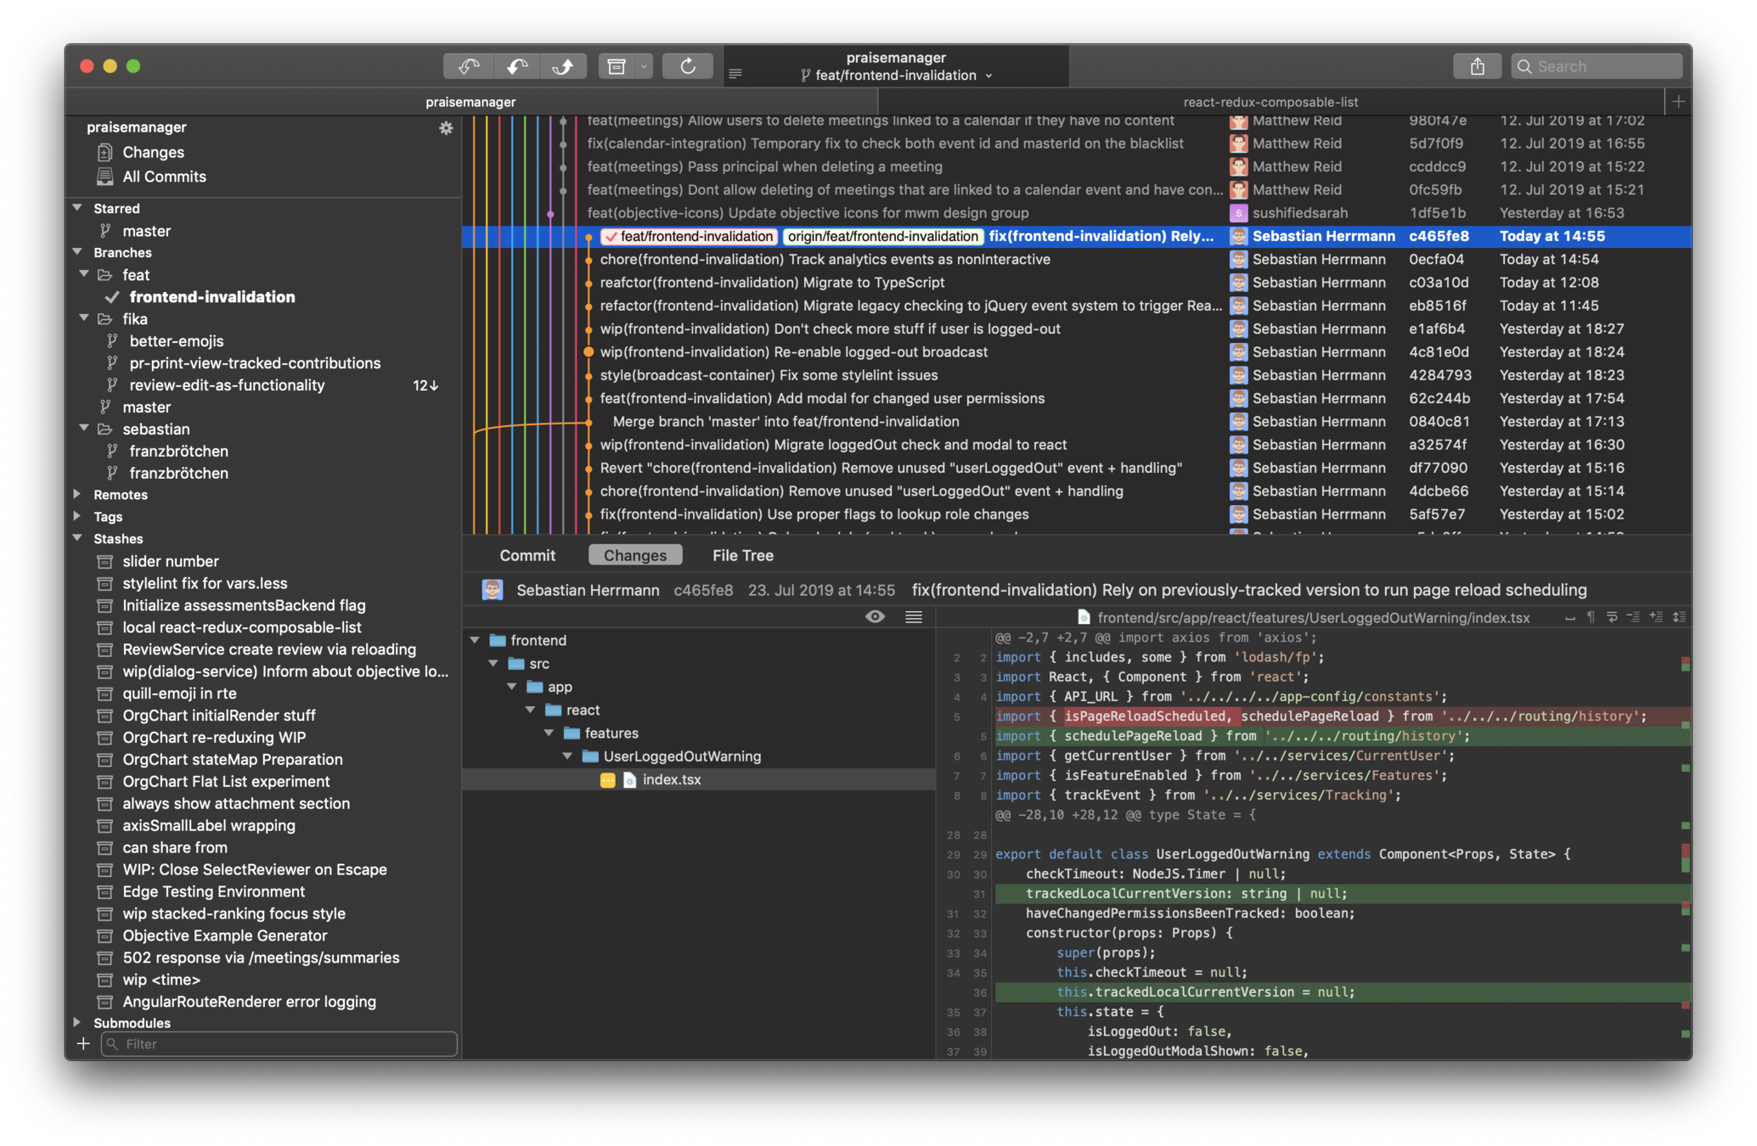Screen dimensions: 1757x1146
Task: Expand the Remotes section
Action: pyautogui.click(x=77, y=494)
